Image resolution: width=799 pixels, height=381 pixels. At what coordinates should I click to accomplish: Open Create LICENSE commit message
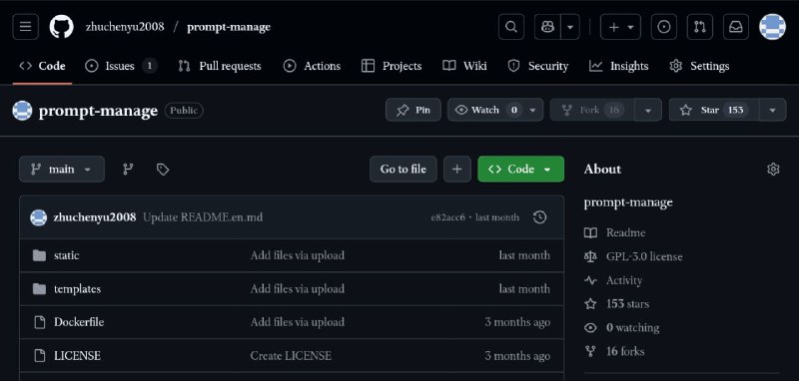(291, 355)
